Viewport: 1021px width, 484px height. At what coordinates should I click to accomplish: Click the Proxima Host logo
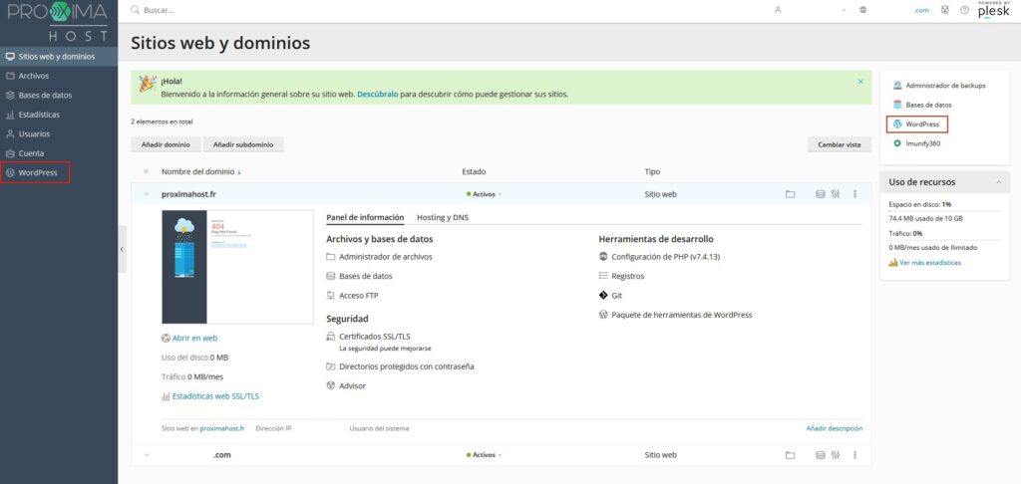[58, 22]
